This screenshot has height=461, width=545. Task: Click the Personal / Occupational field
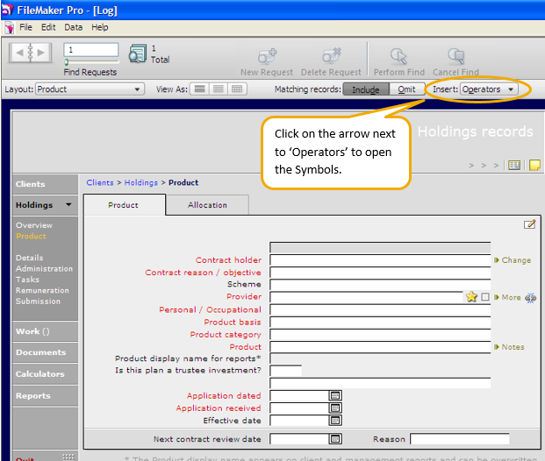[x=380, y=309]
